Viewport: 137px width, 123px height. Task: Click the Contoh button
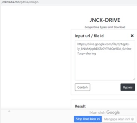point(82,87)
